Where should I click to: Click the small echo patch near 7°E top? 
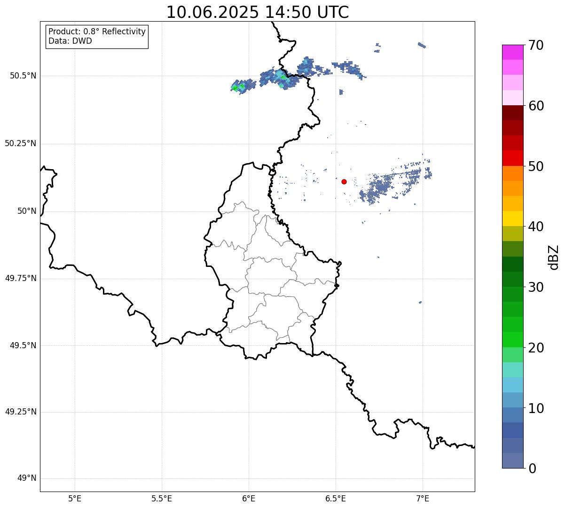(x=422, y=45)
